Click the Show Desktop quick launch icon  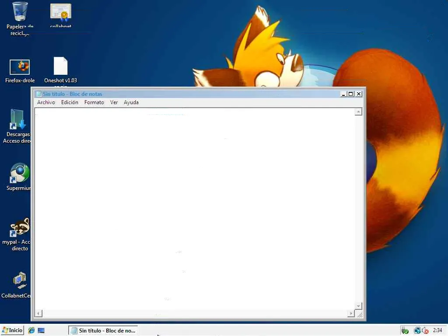[x=41, y=331]
